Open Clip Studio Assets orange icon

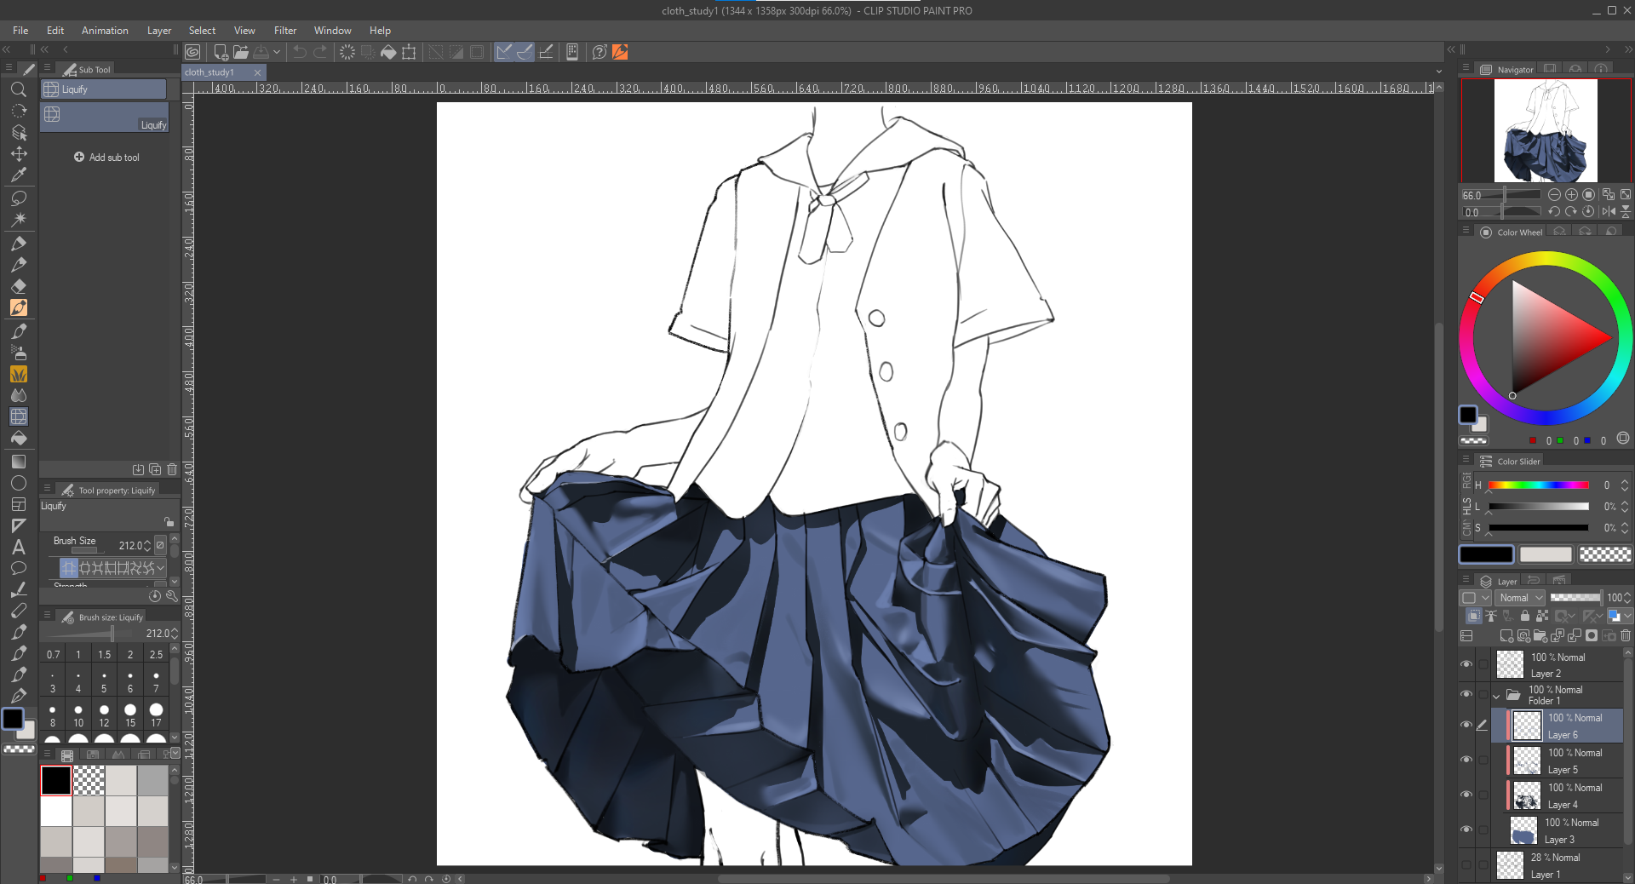(620, 52)
